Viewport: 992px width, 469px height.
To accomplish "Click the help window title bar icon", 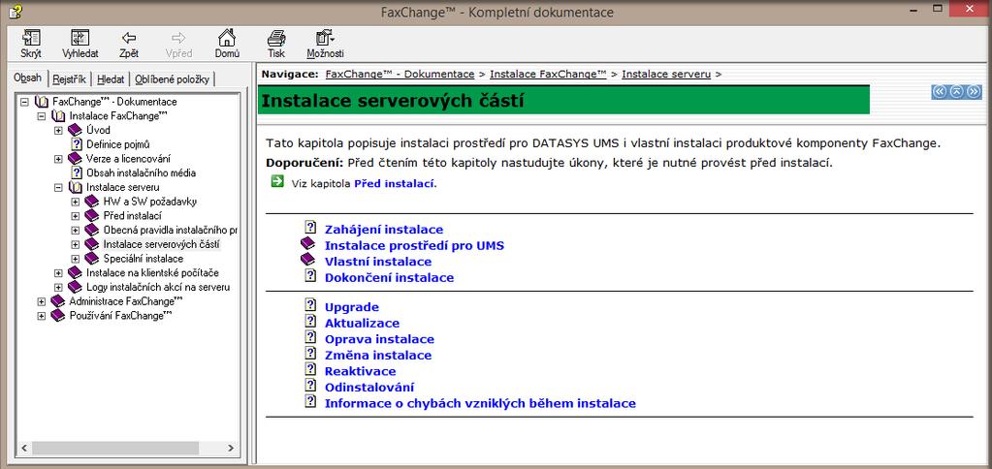I will tap(16, 11).
